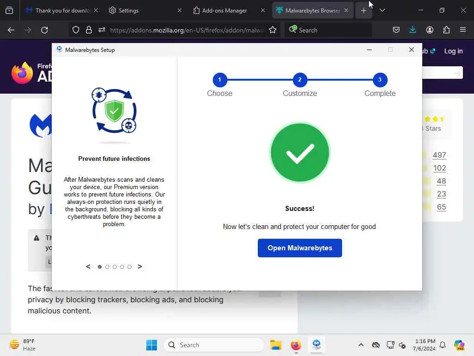The image size is (474, 356).
Task: Select the second carousel dot indicator
Action: coord(107,267)
